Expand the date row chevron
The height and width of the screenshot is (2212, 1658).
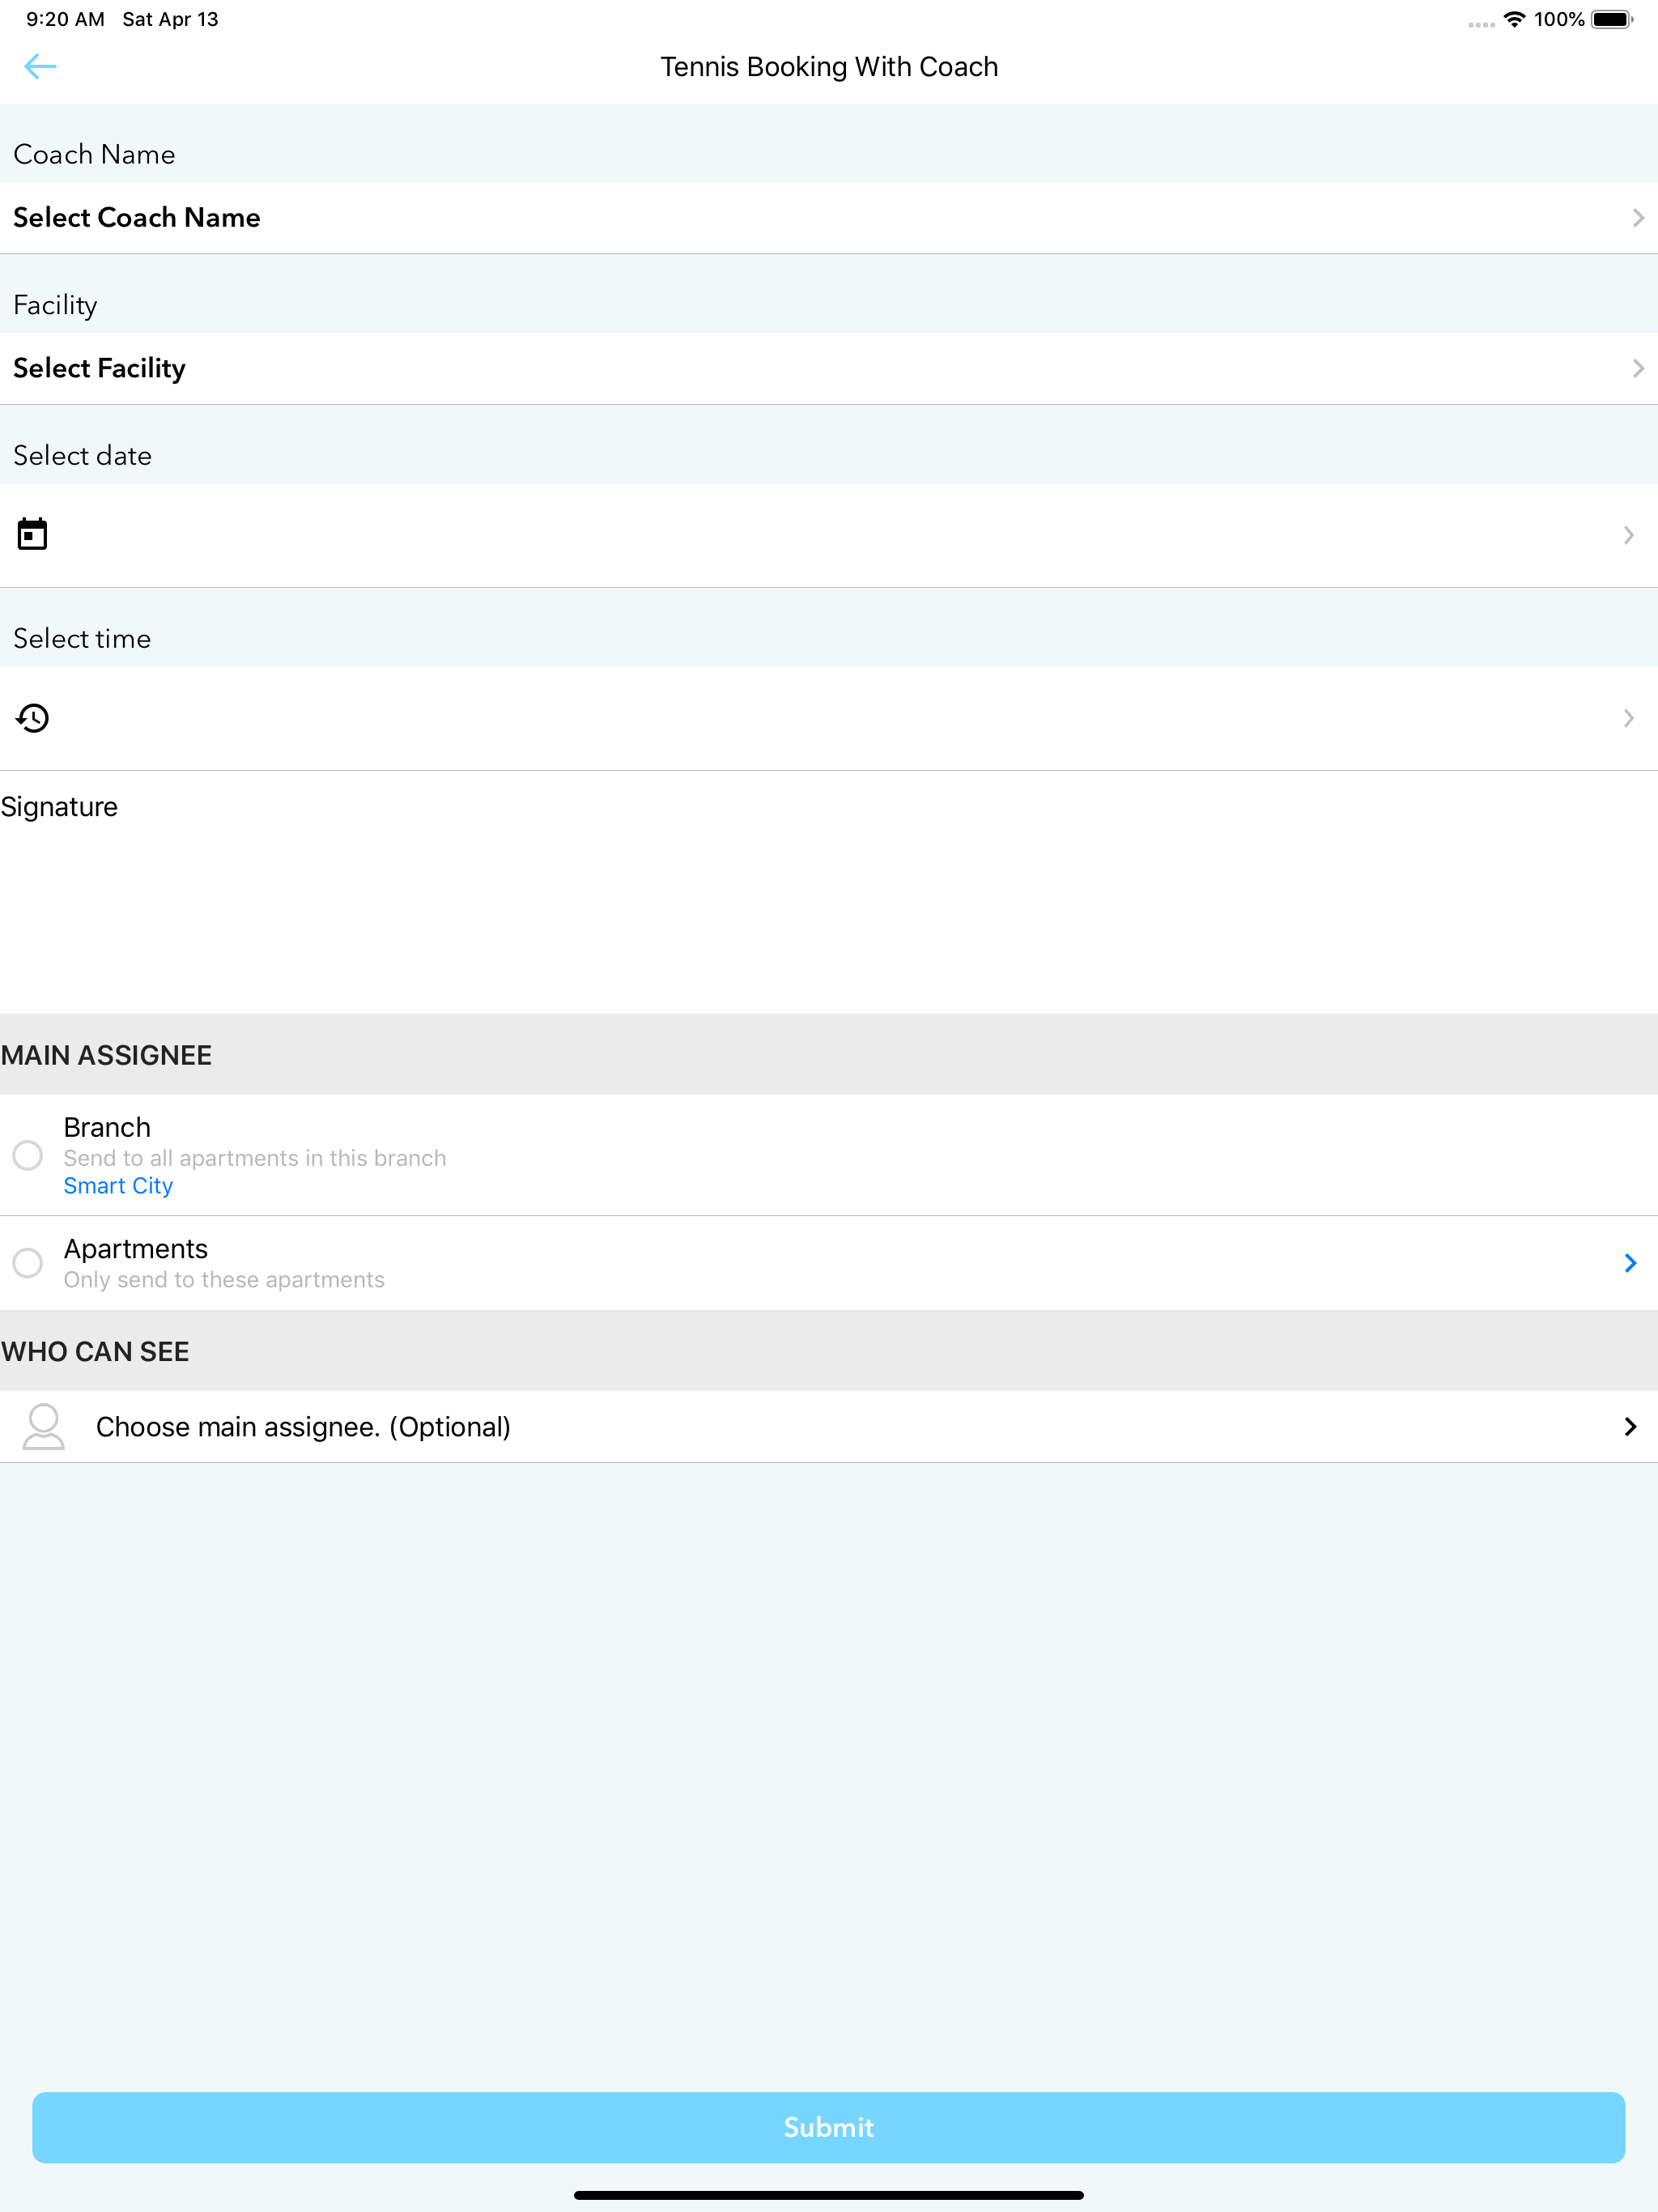[x=1628, y=535]
